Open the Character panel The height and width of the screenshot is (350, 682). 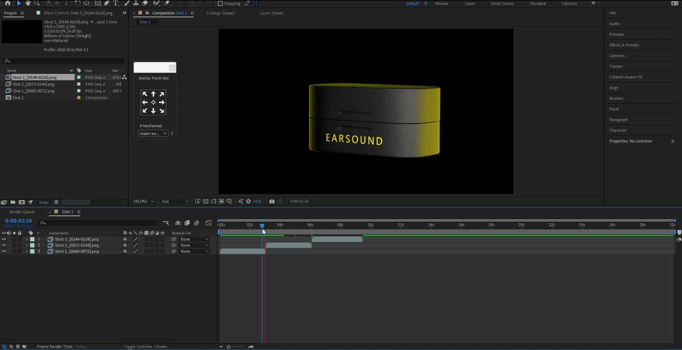tap(618, 130)
